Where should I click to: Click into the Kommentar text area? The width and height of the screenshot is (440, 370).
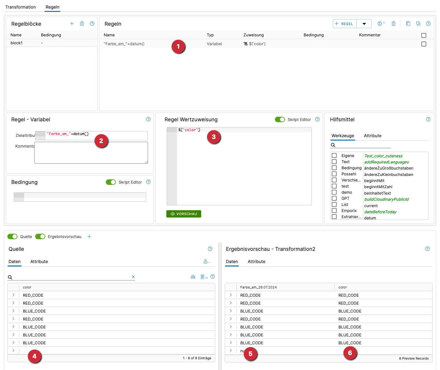click(x=91, y=153)
